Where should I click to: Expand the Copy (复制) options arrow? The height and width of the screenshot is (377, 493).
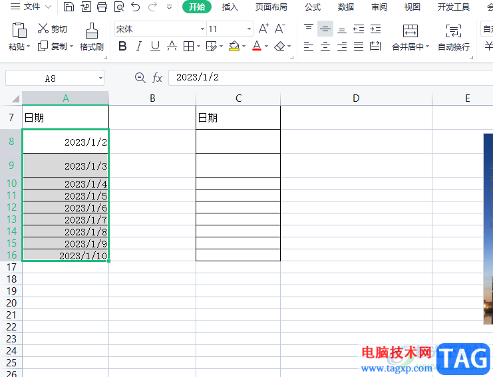pos(72,47)
